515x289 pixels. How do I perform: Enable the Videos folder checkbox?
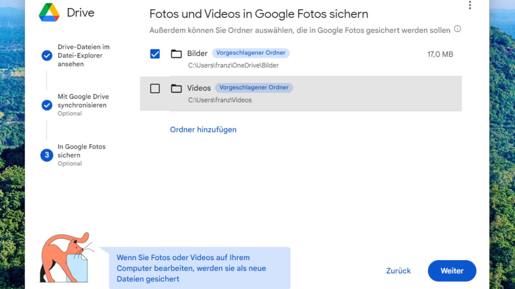coord(155,88)
